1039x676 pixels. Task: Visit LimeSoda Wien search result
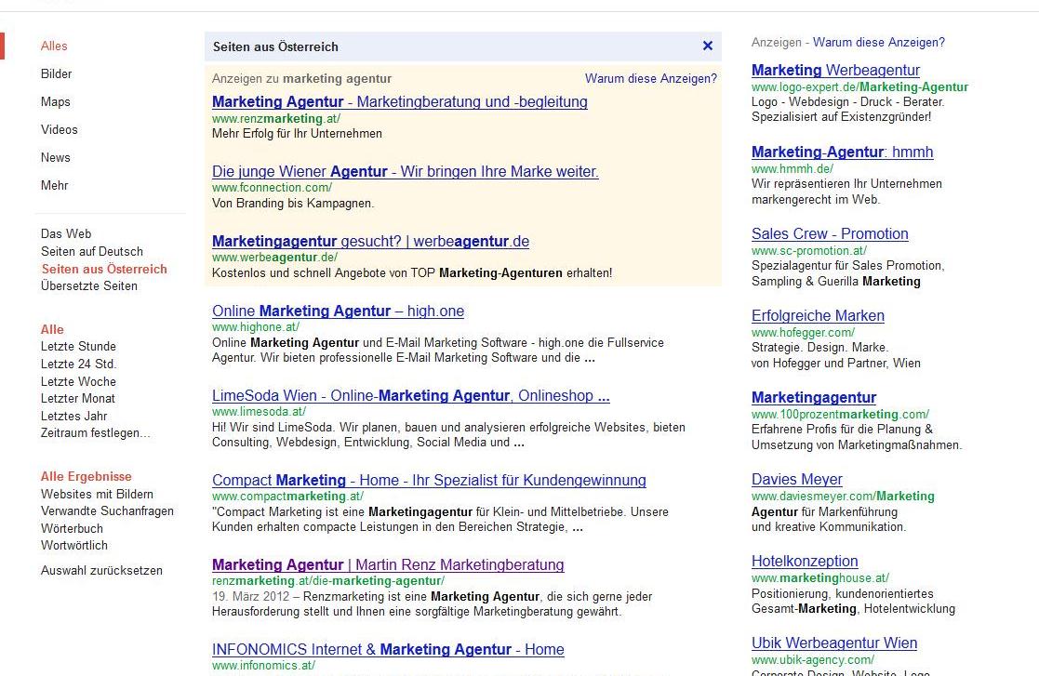tap(411, 395)
